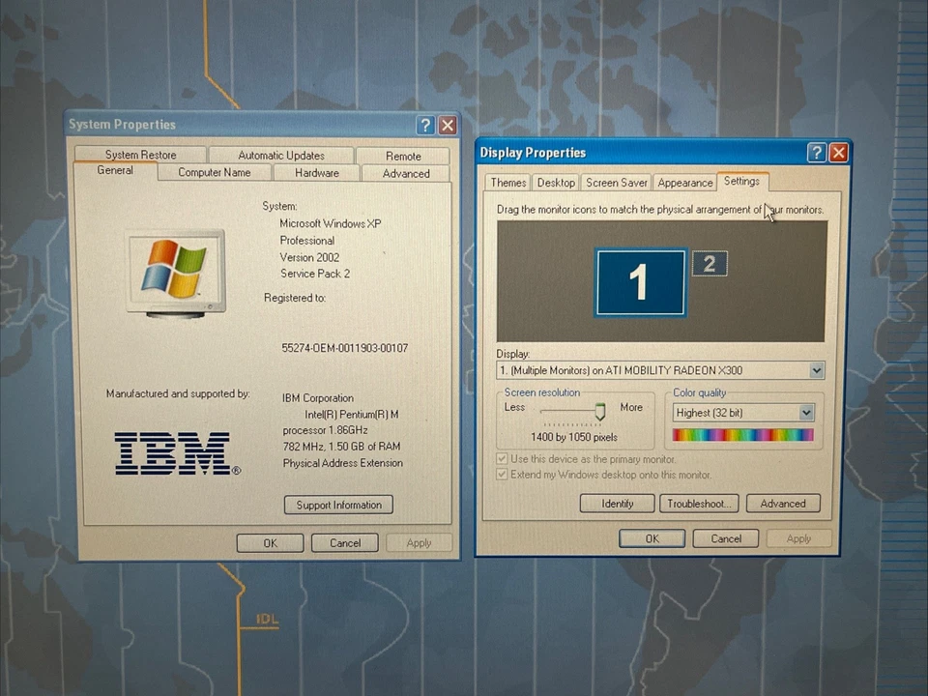928x696 pixels.
Task: Switch to the Themes tab
Action: pos(507,182)
